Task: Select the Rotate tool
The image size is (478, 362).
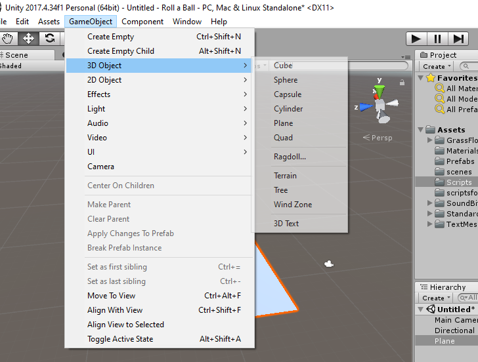Action: point(50,38)
